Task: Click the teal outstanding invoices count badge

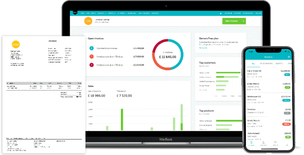Action: click(91, 48)
